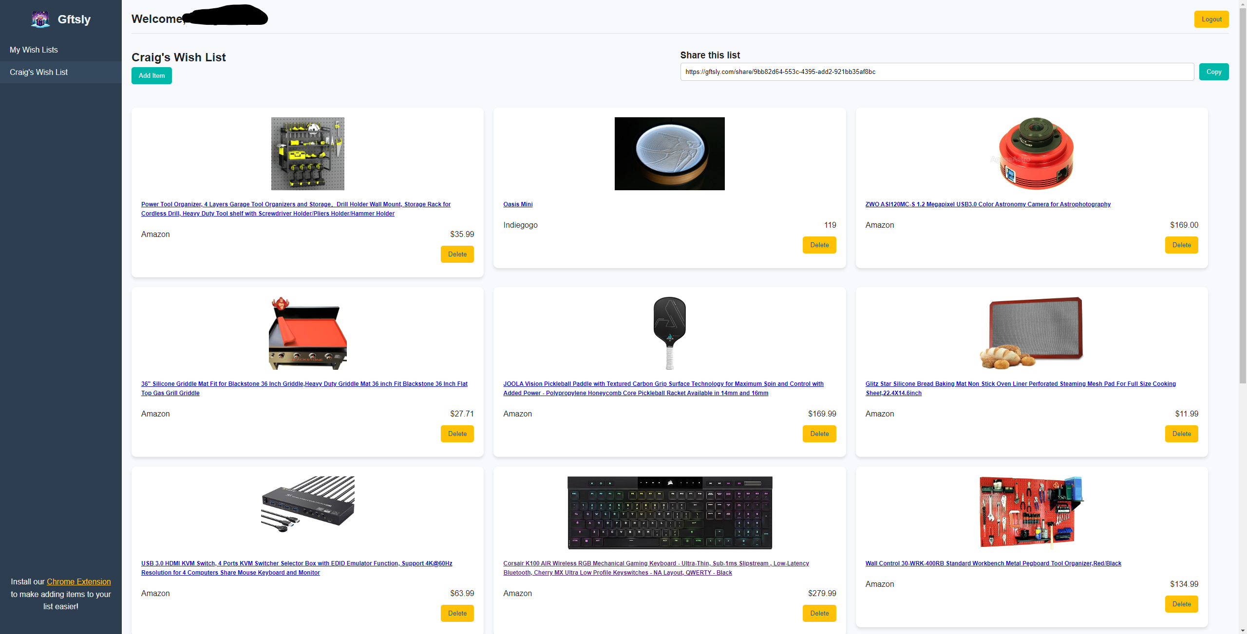Open the Power Tool Organizer product link
The width and height of the screenshot is (1247, 634).
296,209
